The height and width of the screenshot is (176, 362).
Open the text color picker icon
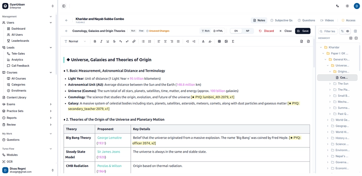coord(203,41)
